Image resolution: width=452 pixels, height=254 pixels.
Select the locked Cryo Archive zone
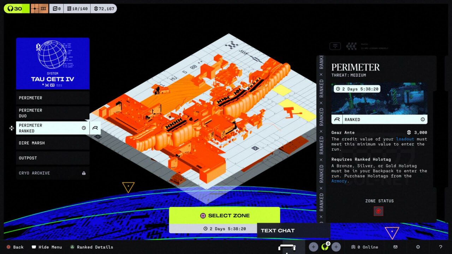(53, 173)
